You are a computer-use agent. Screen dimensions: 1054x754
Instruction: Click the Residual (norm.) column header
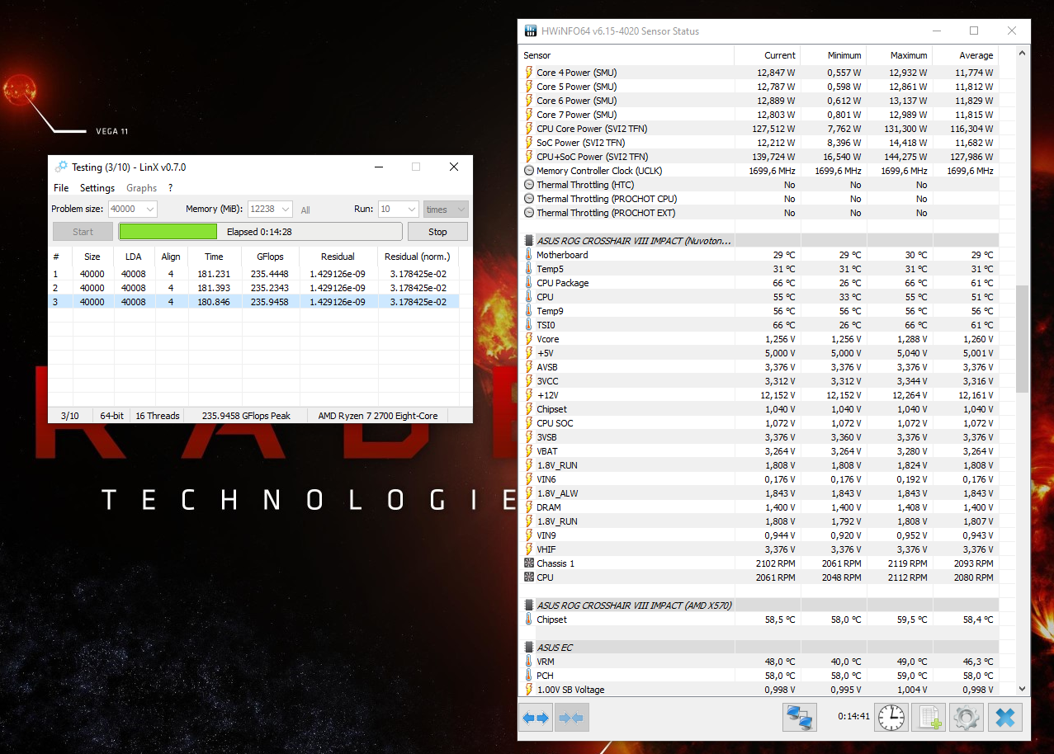418,257
